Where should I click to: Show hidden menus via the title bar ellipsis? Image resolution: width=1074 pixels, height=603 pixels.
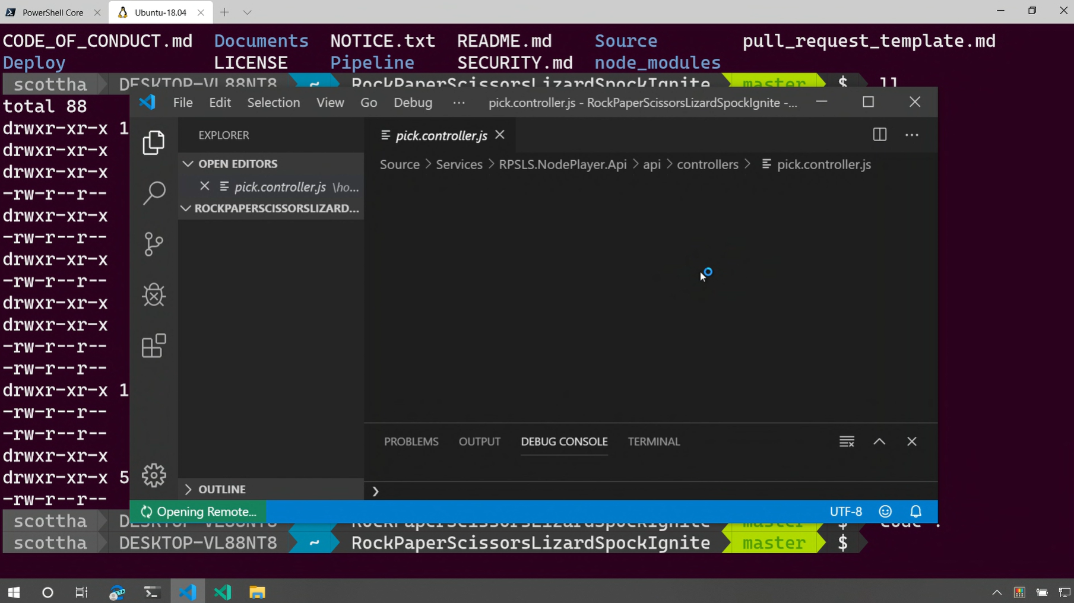(459, 103)
